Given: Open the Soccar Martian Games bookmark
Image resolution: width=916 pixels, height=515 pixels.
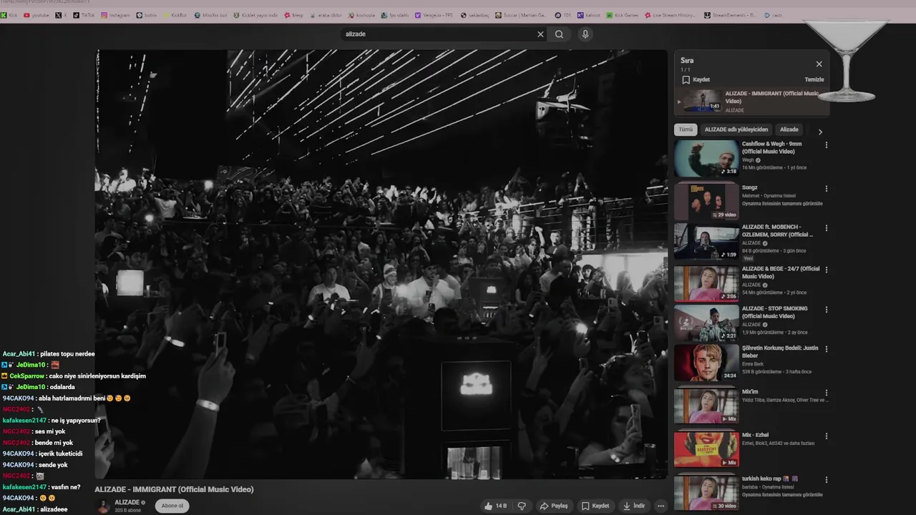Looking at the screenshot, I should point(522,15).
